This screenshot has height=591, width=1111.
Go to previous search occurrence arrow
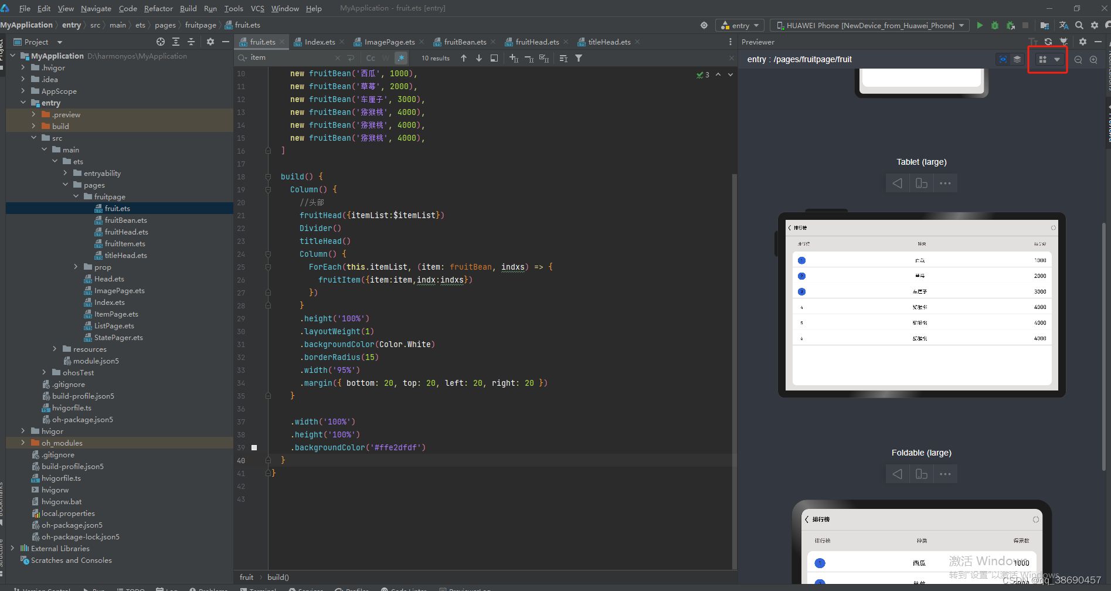click(464, 58)
